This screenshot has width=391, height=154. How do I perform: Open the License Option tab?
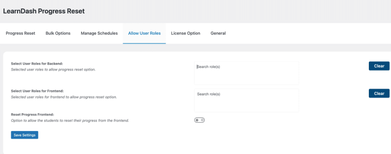coord(185,33)
